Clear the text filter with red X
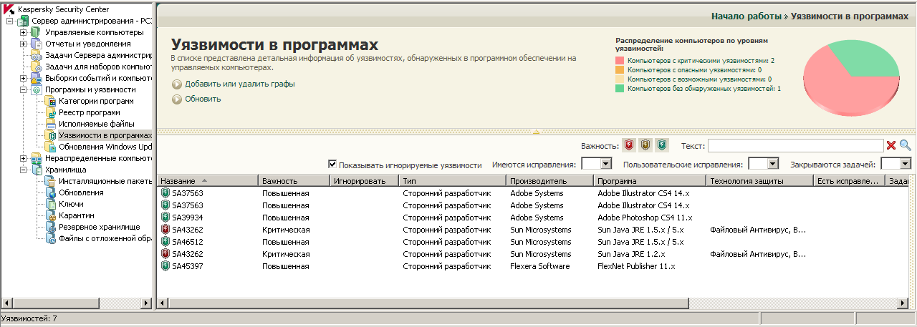Screen dimensions: 917x327 [891, 145]
